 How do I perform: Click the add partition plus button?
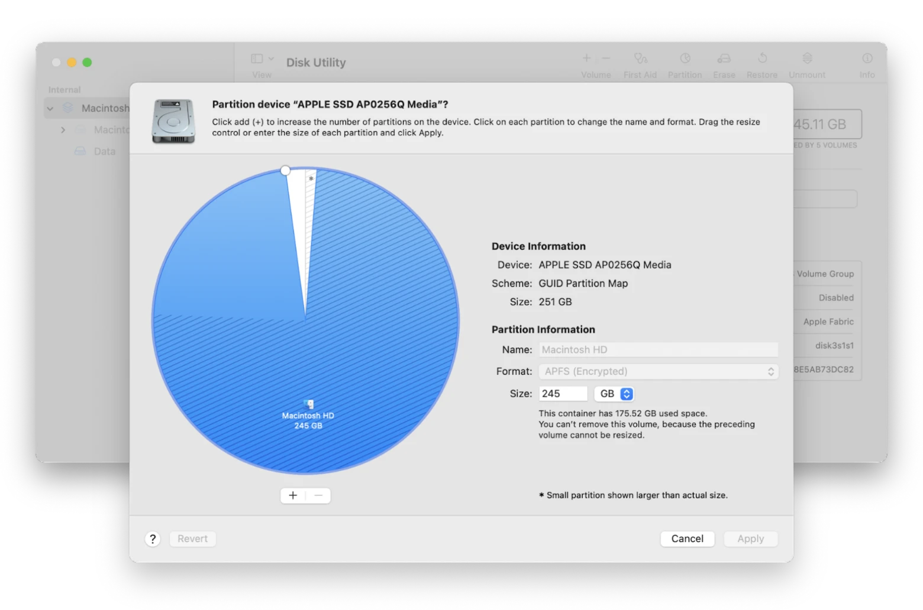tap(293, 495)
